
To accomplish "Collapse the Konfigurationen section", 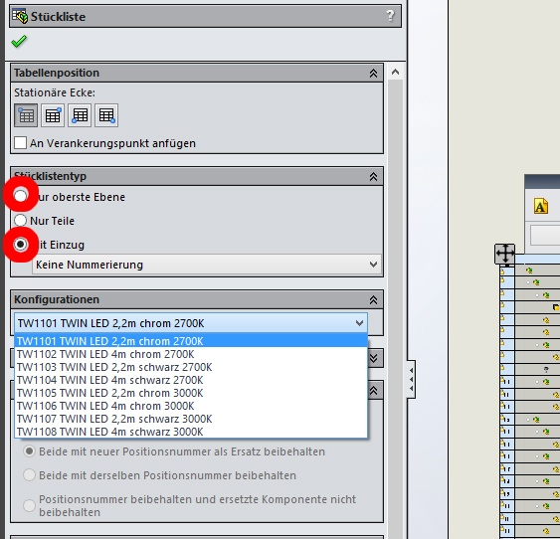I will pyautogui.click(x=373, y=300).
